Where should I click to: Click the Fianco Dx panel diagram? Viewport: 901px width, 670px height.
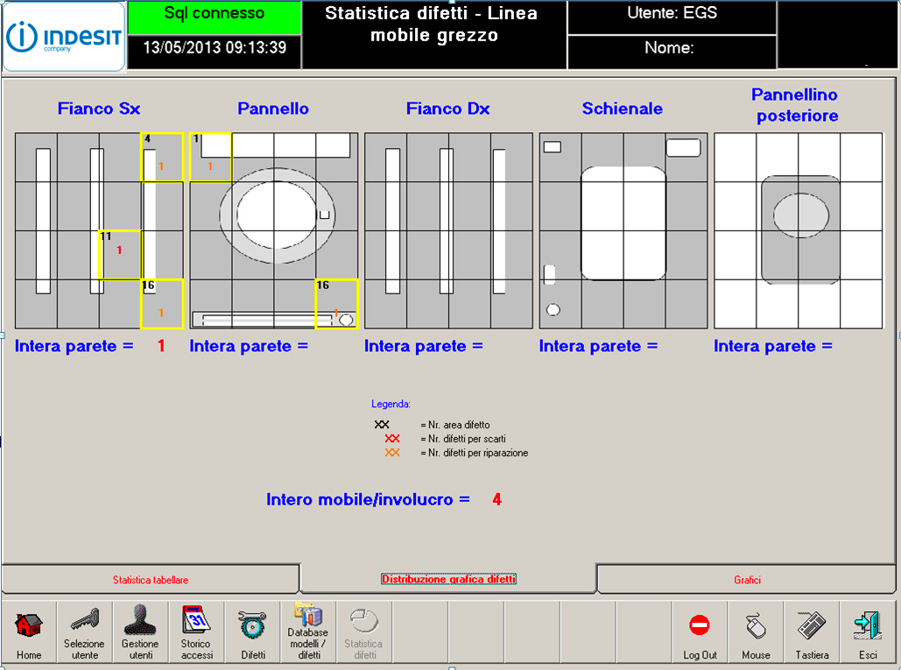coord(449,230)
